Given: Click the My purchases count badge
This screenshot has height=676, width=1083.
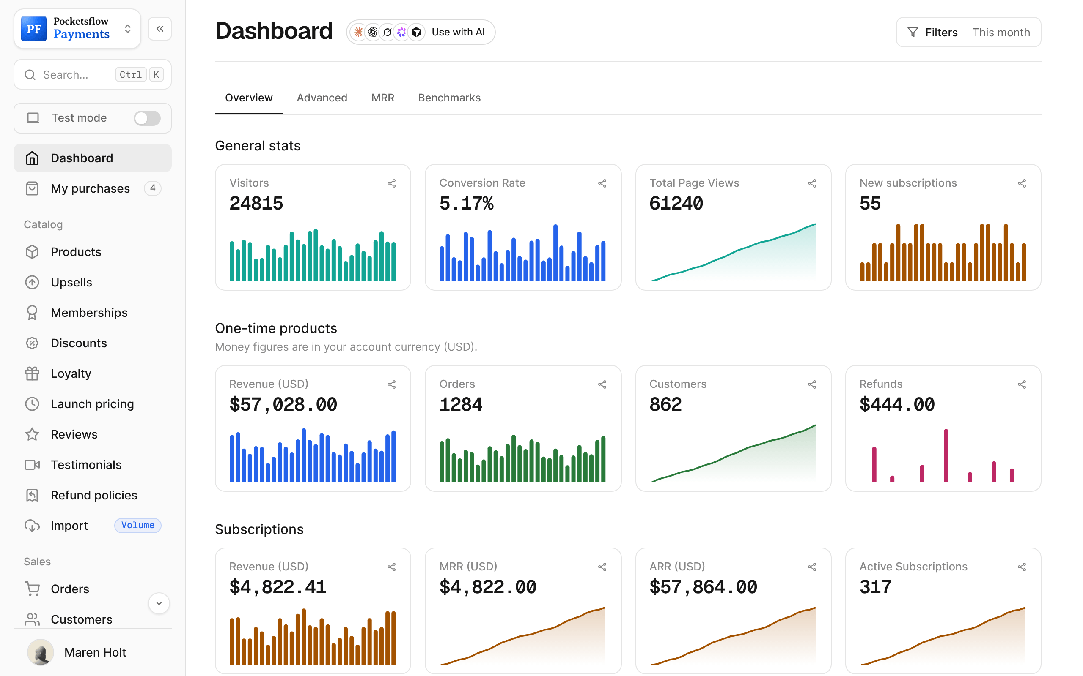Looking at the screenshot, I should [x=153, y=188].
